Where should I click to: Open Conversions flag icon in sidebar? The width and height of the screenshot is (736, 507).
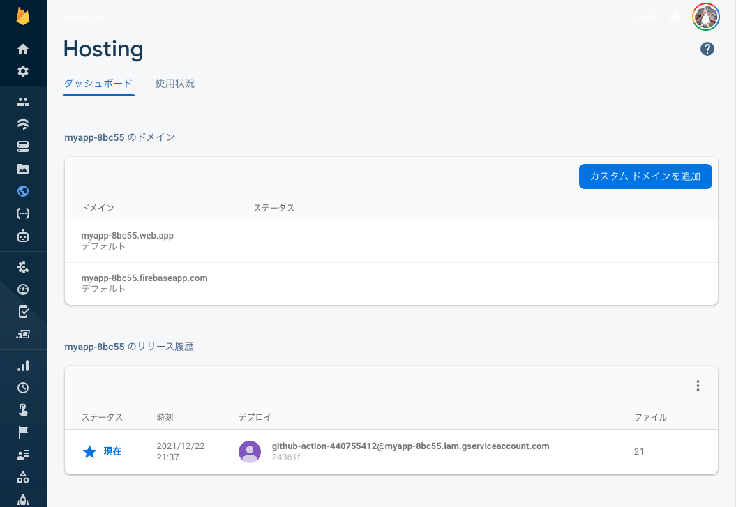(23, 432)
